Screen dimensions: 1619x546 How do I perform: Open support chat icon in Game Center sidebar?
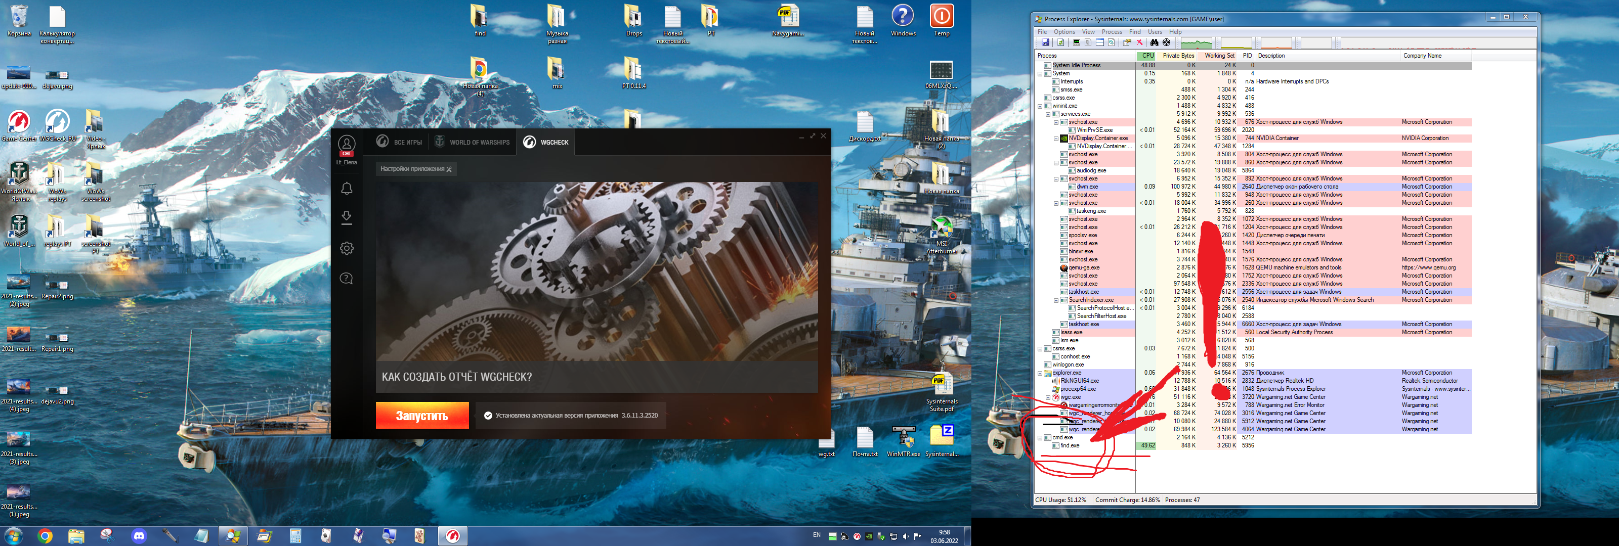click(x=346, y=279)
